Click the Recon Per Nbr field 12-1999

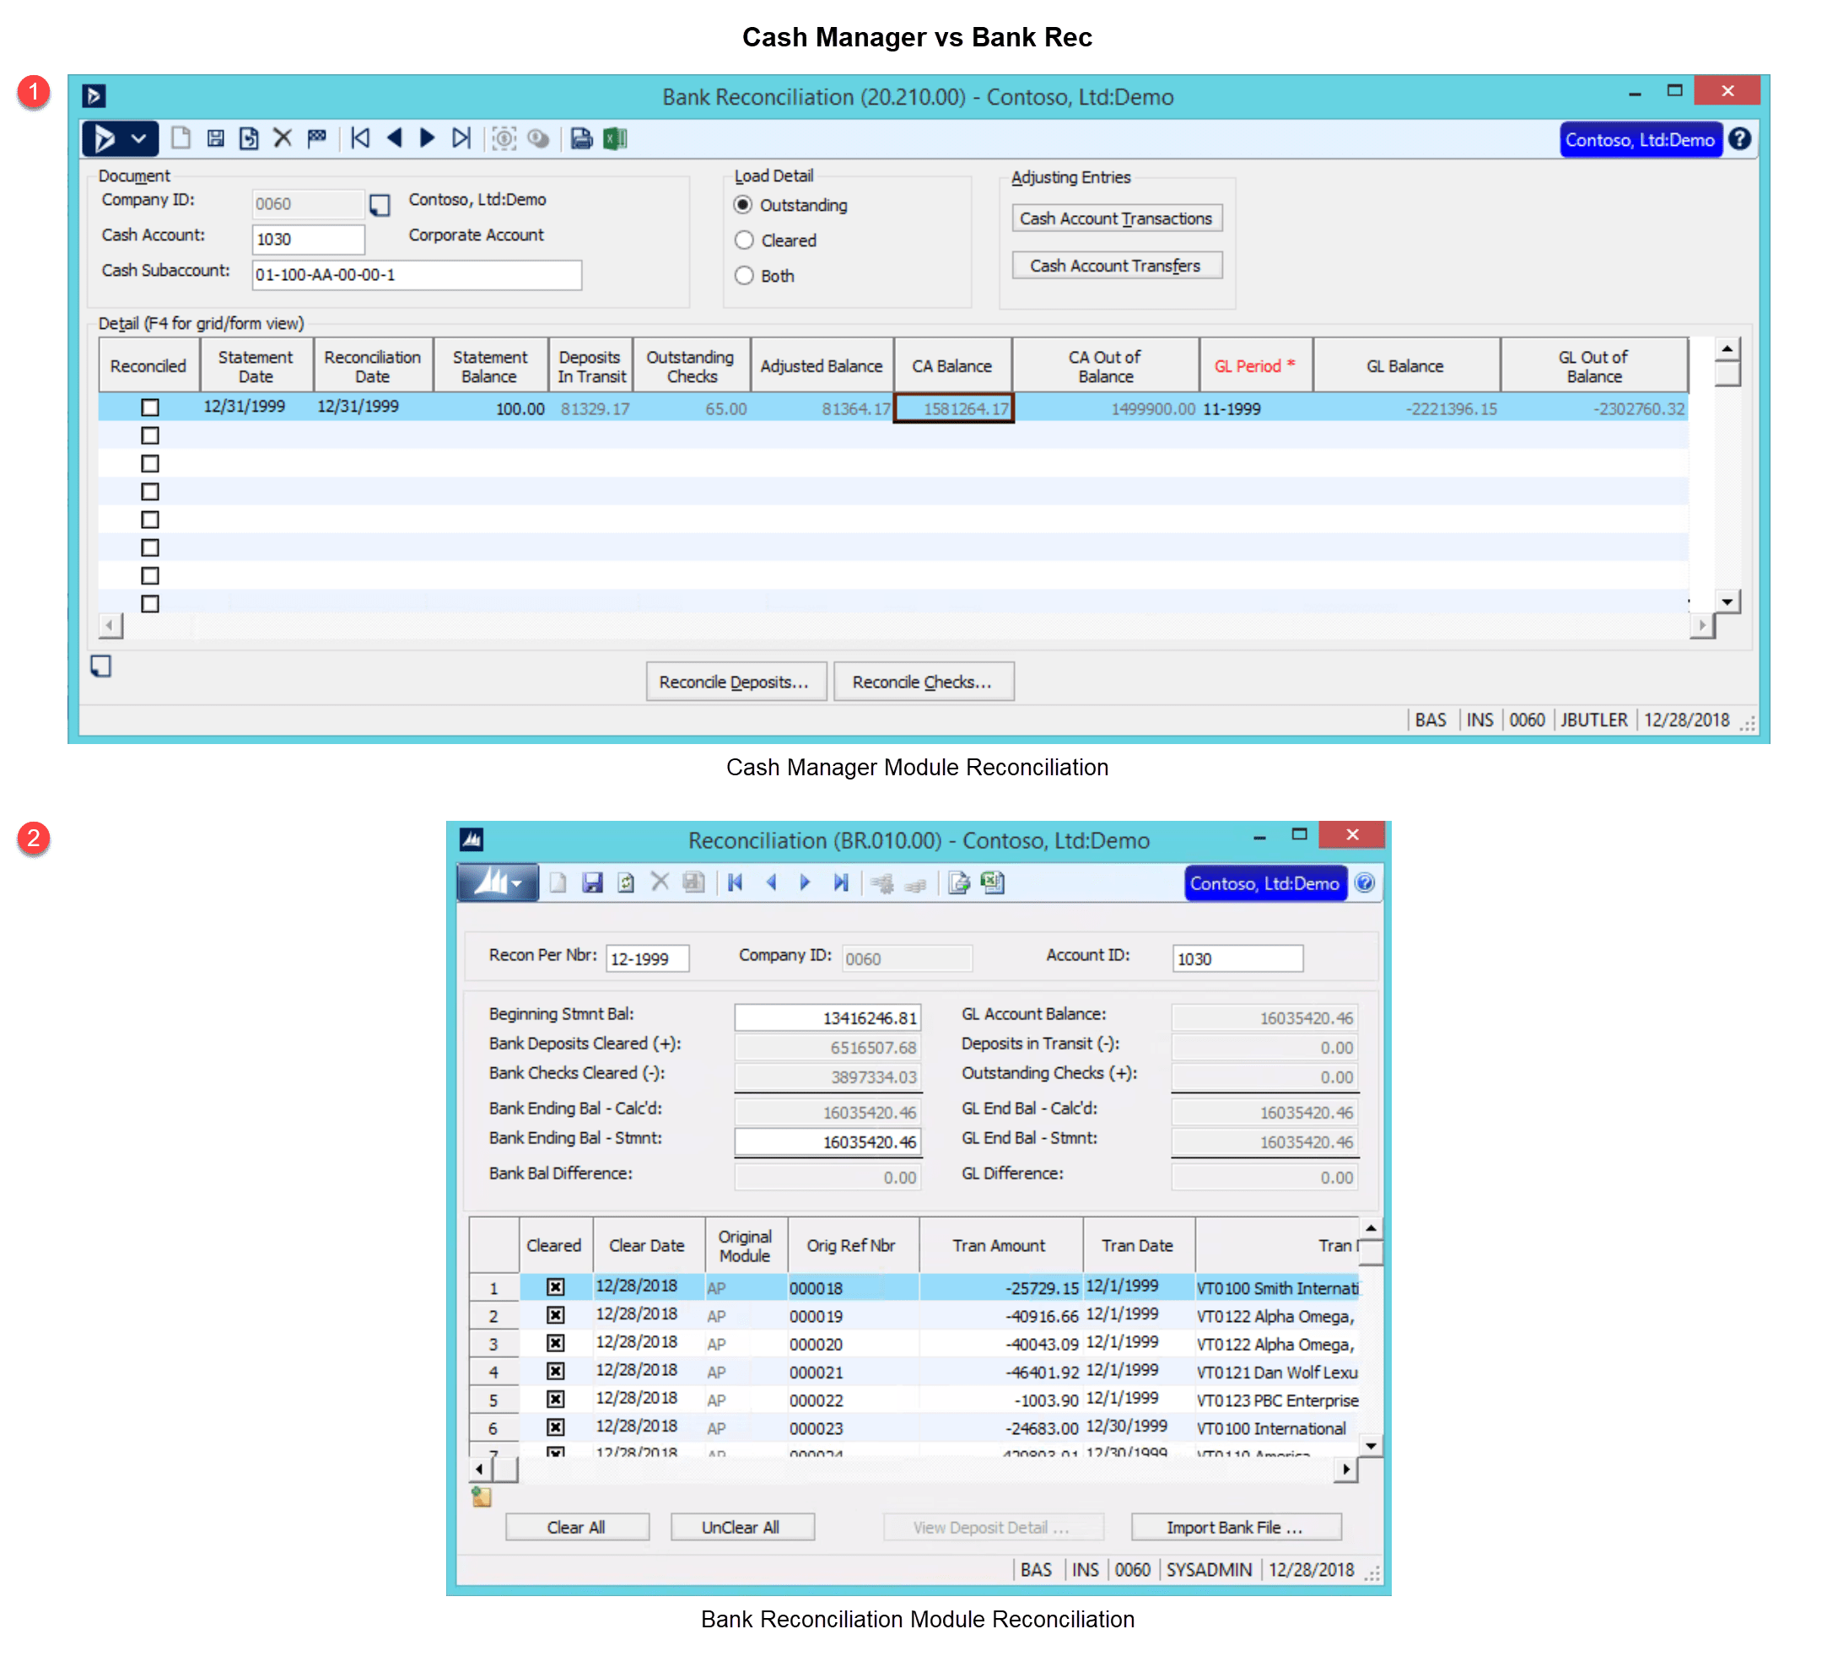click(647, 958)
